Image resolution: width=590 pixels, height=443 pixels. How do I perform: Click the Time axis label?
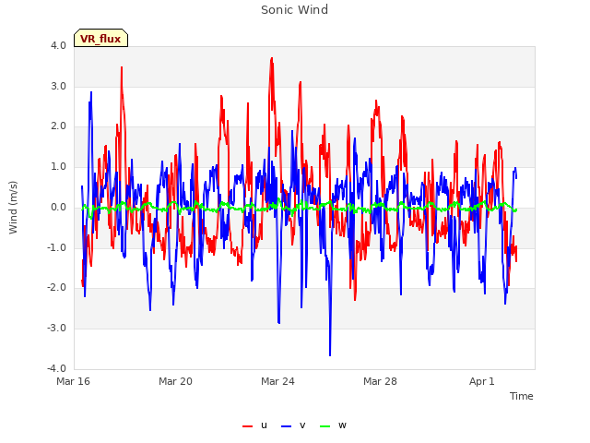(522, 396)
